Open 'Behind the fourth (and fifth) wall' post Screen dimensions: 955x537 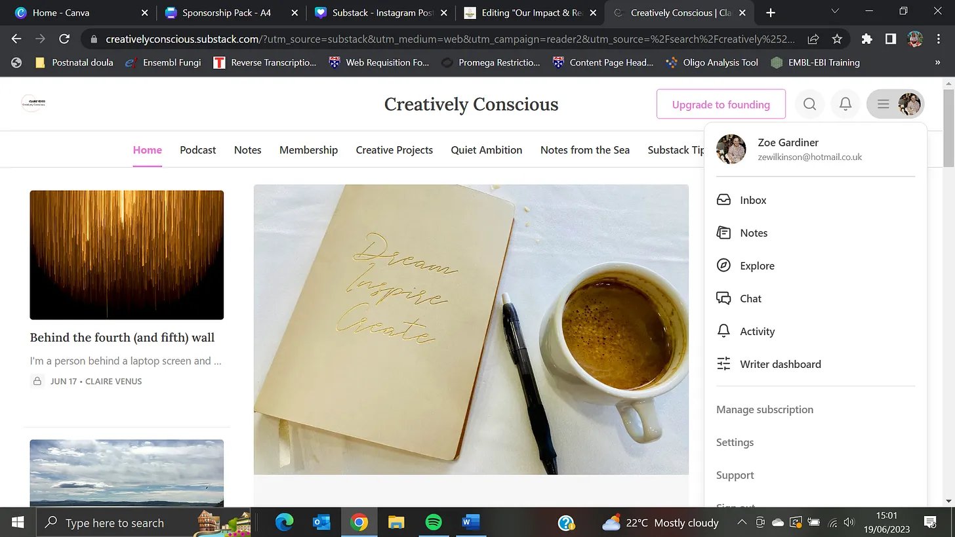tap(122, 337)
